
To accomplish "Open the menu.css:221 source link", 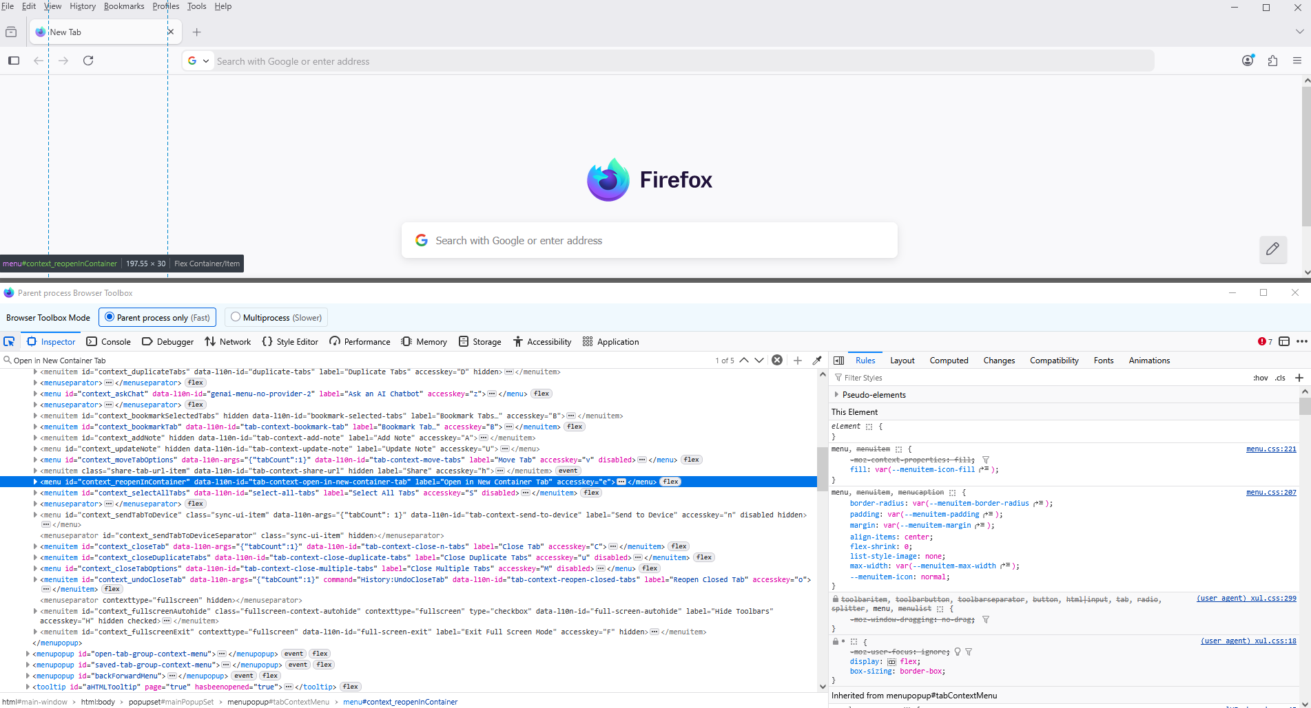I will tap(1271, 449).
